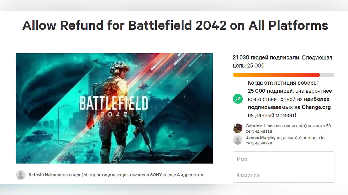Open the Battlefield 2042 cover image
This screenshot has height=195, width=348.
click(x=114, y=108)
